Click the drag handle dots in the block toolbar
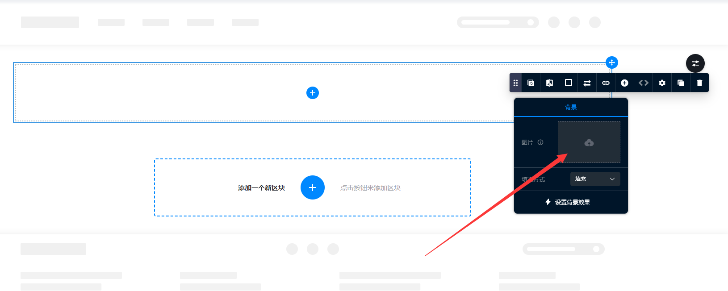Image resolution: width=728 pixels, height=291 pixels. tap(515, 83)
